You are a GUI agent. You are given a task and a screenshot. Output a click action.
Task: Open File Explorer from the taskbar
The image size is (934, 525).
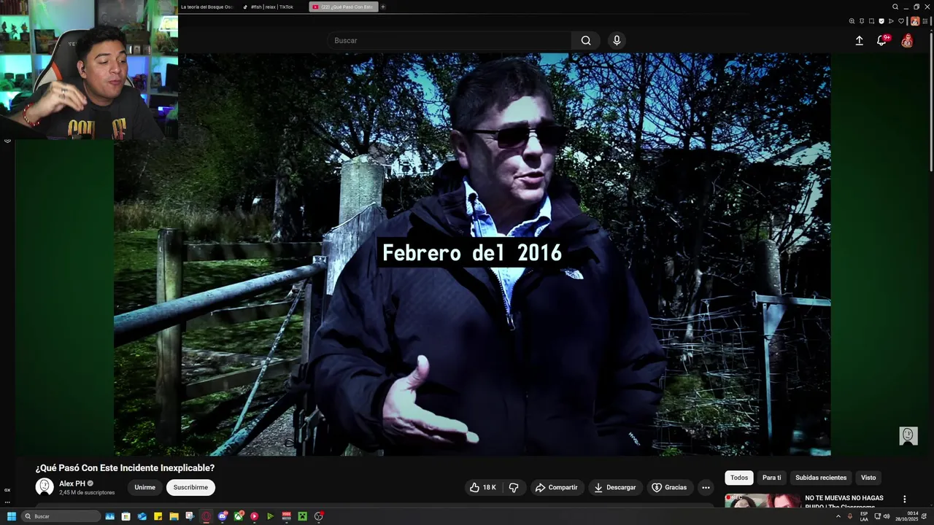(174, 516)
